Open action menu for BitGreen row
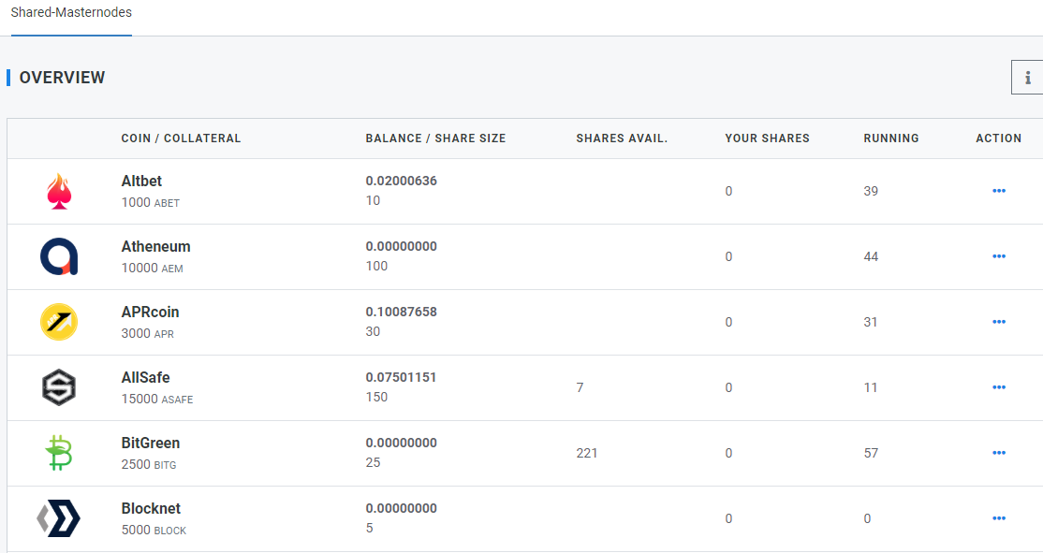Screen dimensions: 1043x553 (998, 453)
